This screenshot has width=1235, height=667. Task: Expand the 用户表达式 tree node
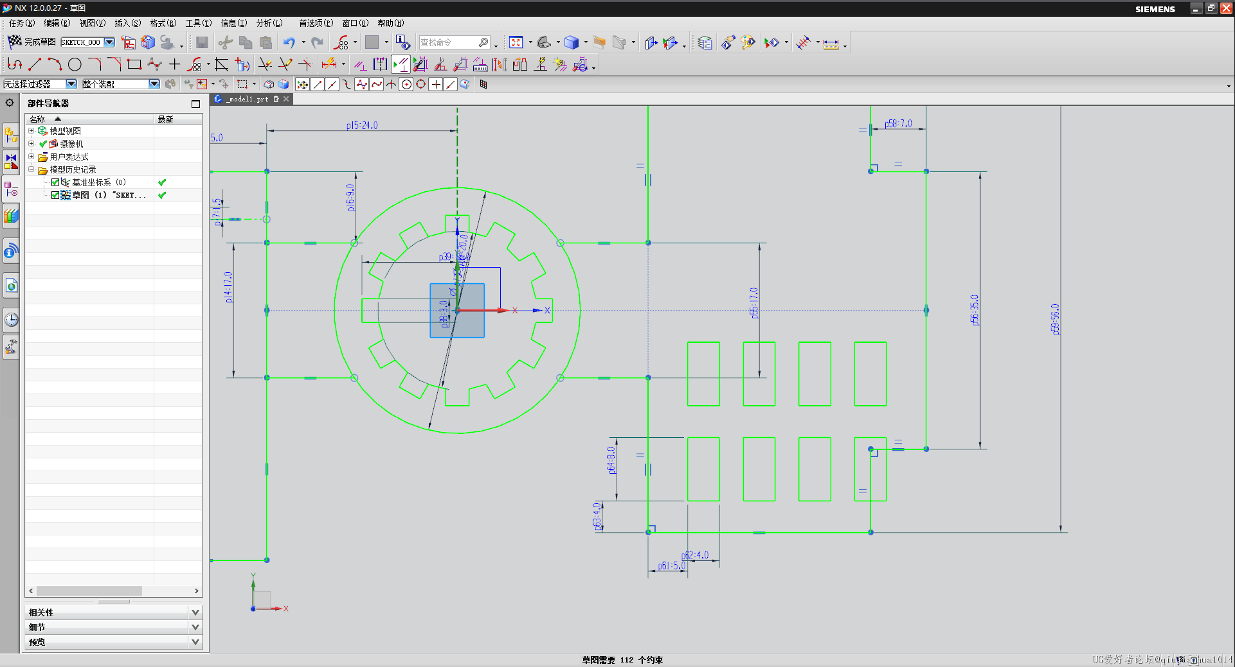[31, 156]
